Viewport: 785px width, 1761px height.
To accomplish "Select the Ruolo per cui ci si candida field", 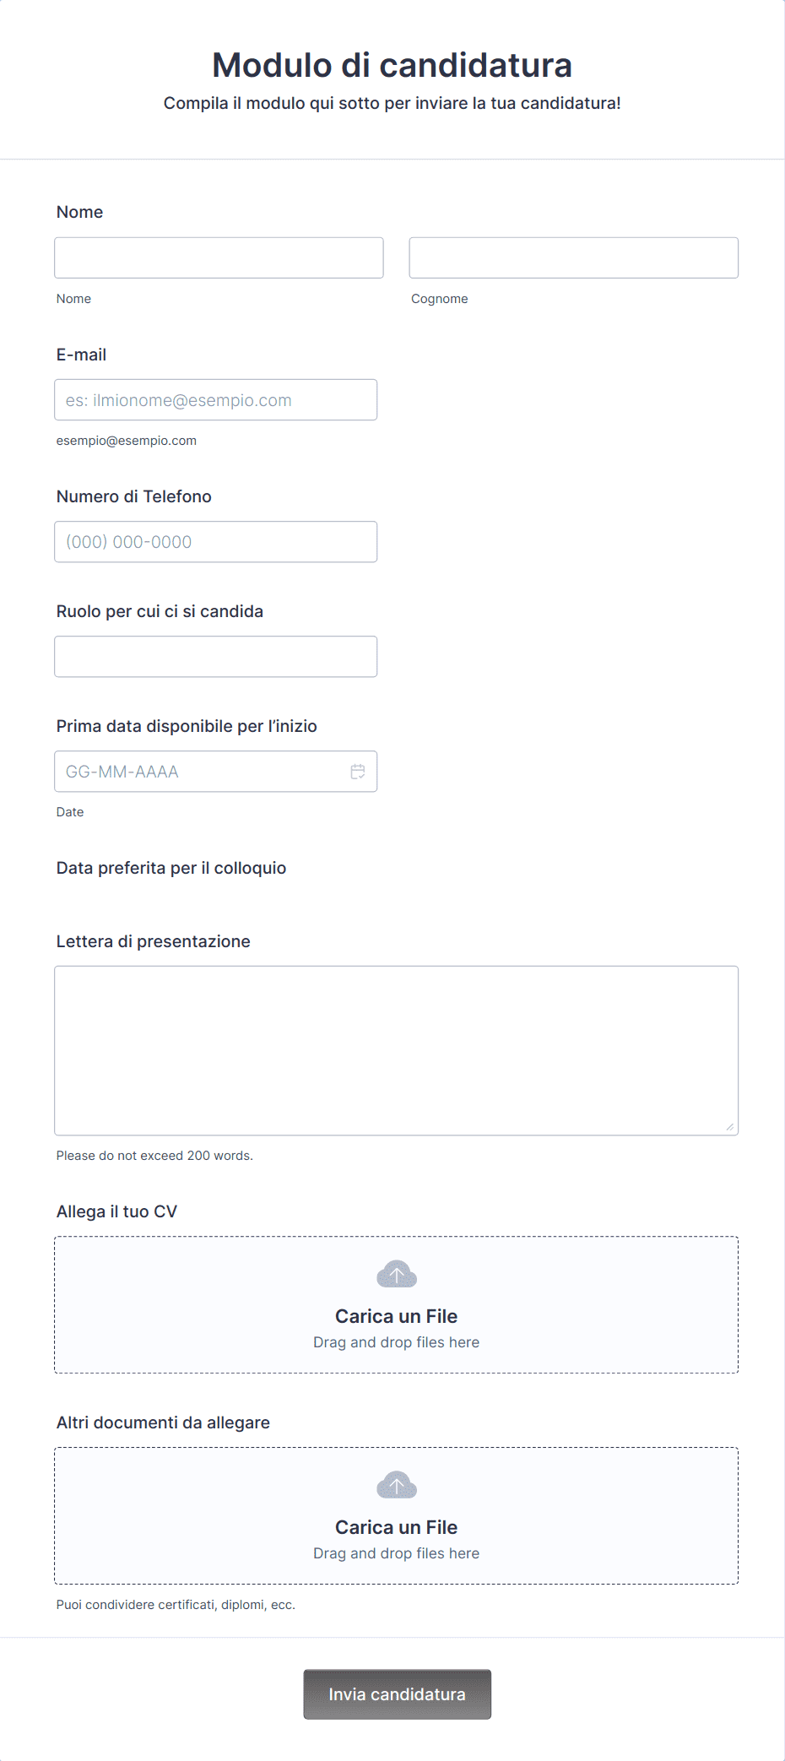I will coord(215,657).
